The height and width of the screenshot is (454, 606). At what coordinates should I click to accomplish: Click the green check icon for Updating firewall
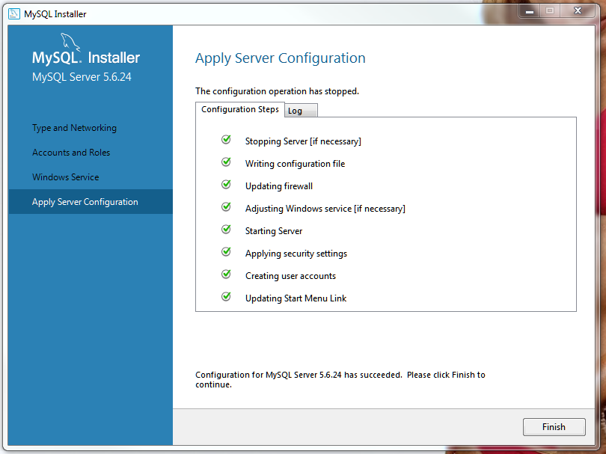pyautogui.click(x=226, y=185)
